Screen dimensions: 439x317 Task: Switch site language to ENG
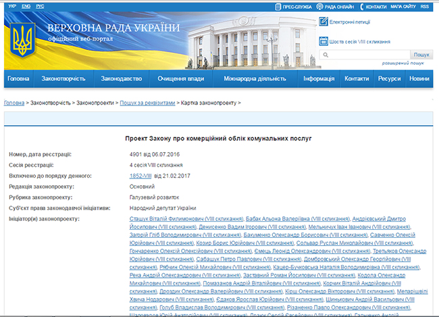[x=25, y=5]
